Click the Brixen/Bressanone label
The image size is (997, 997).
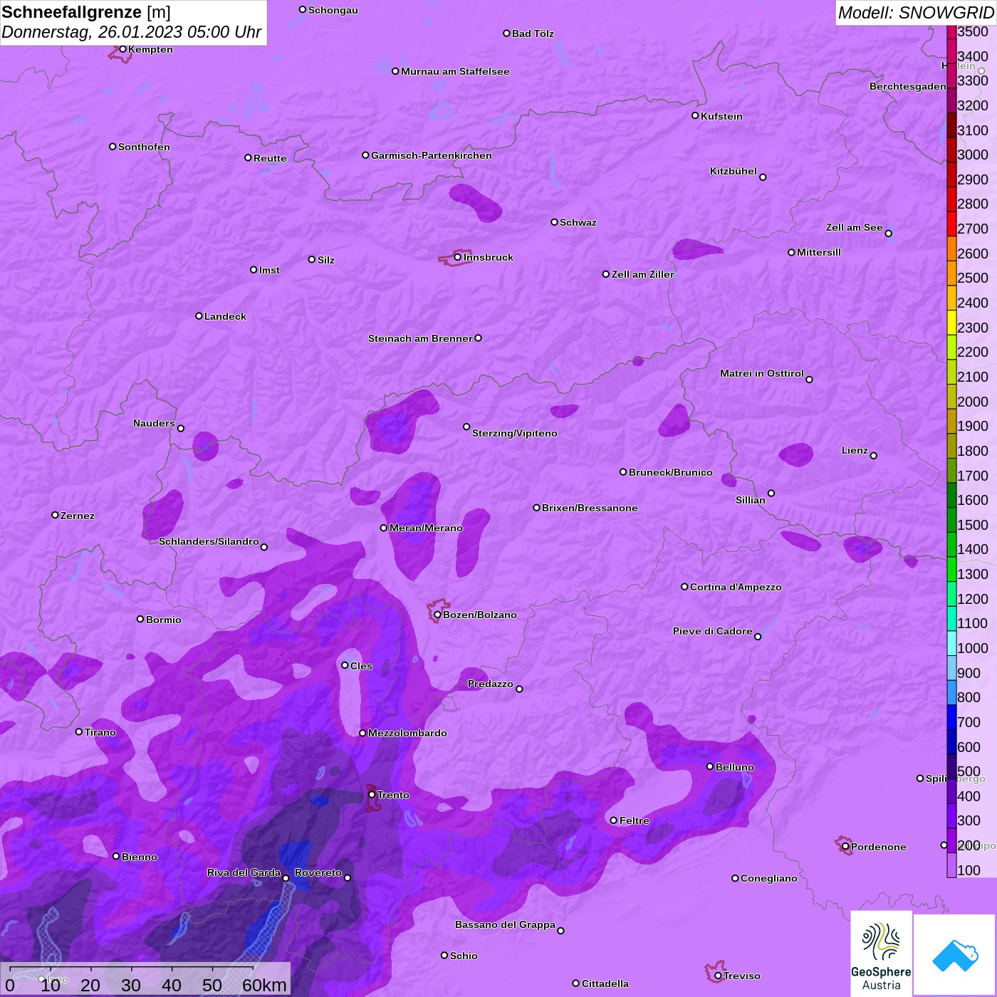590,508
